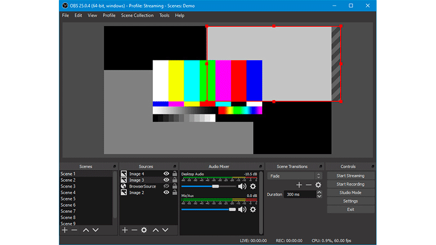The height and width of the screenshot is (245, 436).
Task: Remove selected source with minus icon
Action: 134,230
